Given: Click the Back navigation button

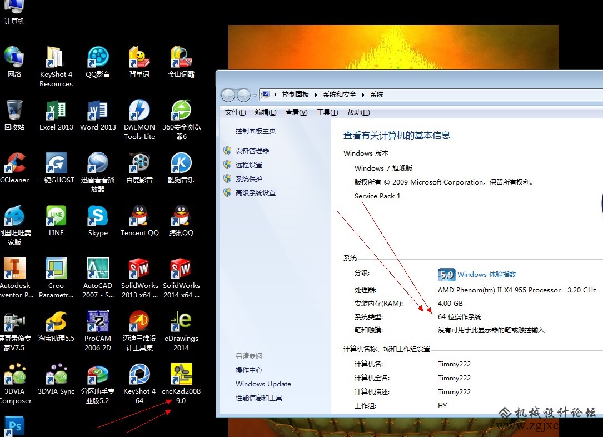Looking at the screenshot, I should point(228,95).
